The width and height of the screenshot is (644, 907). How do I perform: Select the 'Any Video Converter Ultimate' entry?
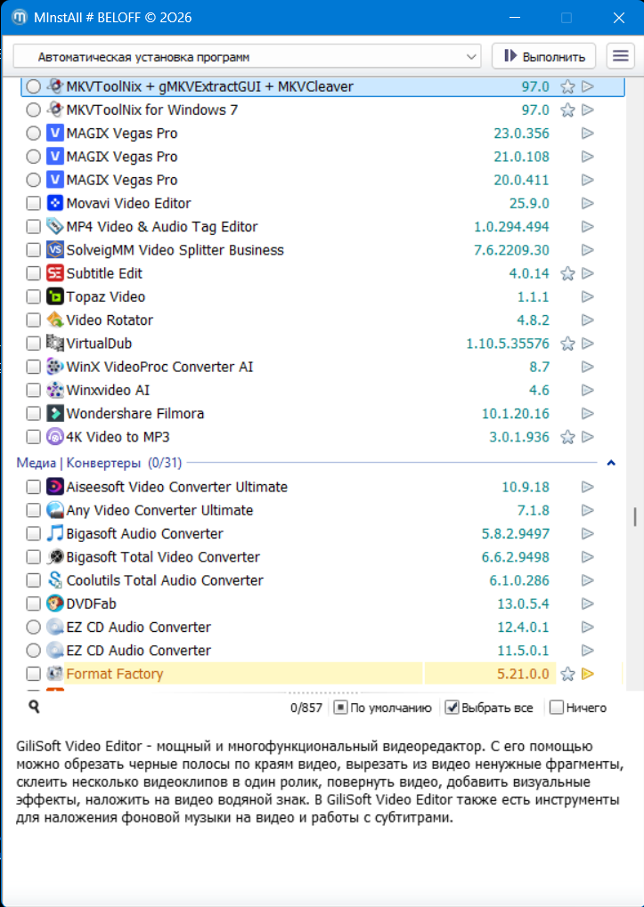[x=322, y=510]
